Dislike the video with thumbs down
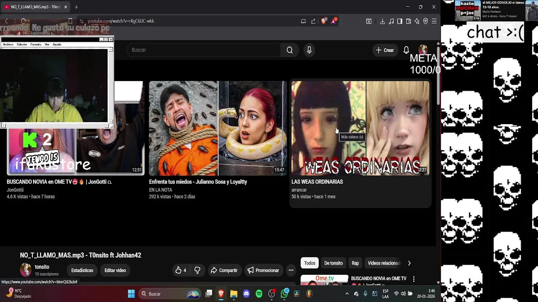The width and height of the screenshot is (538, 302). [x=198, y=271]
